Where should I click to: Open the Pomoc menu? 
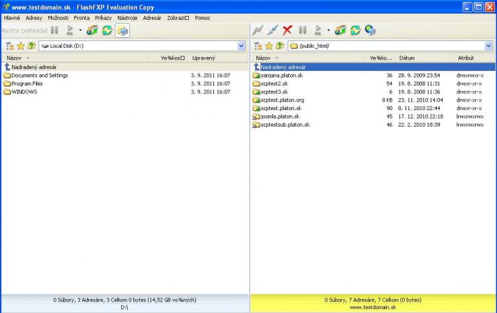(203, 18)
